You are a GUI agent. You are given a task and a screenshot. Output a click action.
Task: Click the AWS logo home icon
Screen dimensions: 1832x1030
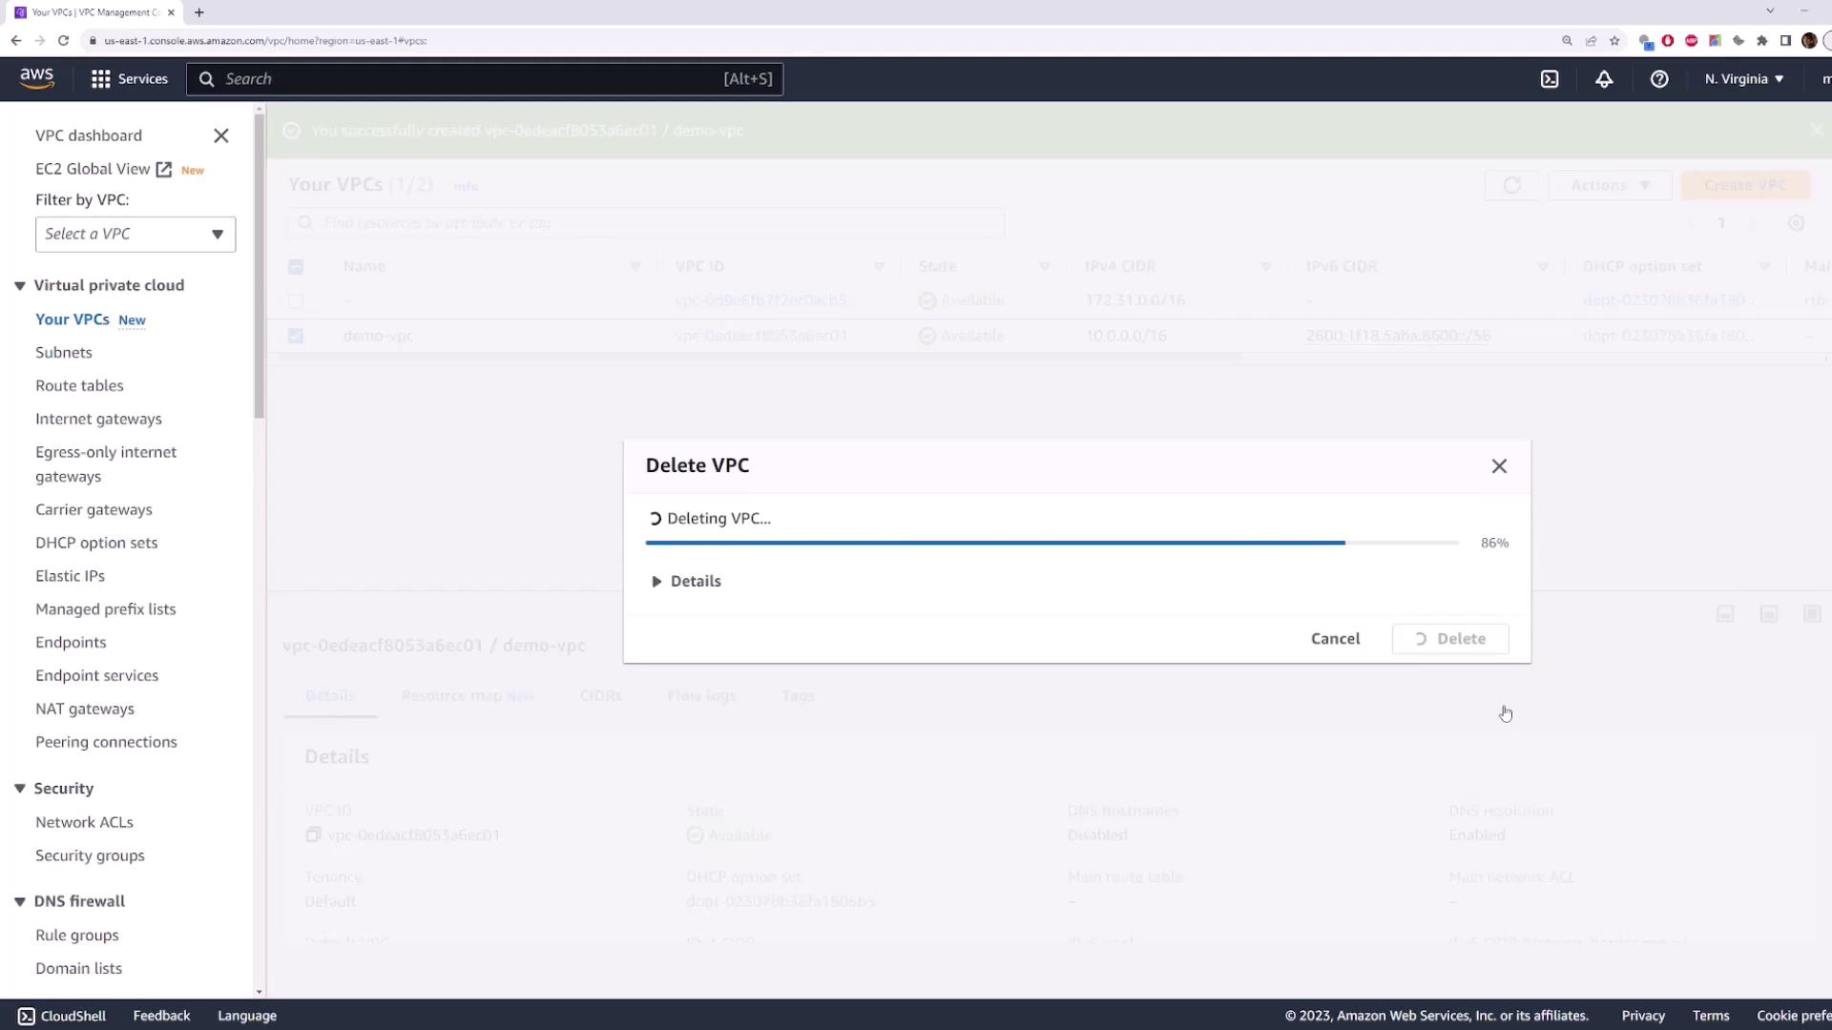pos(37,78)
